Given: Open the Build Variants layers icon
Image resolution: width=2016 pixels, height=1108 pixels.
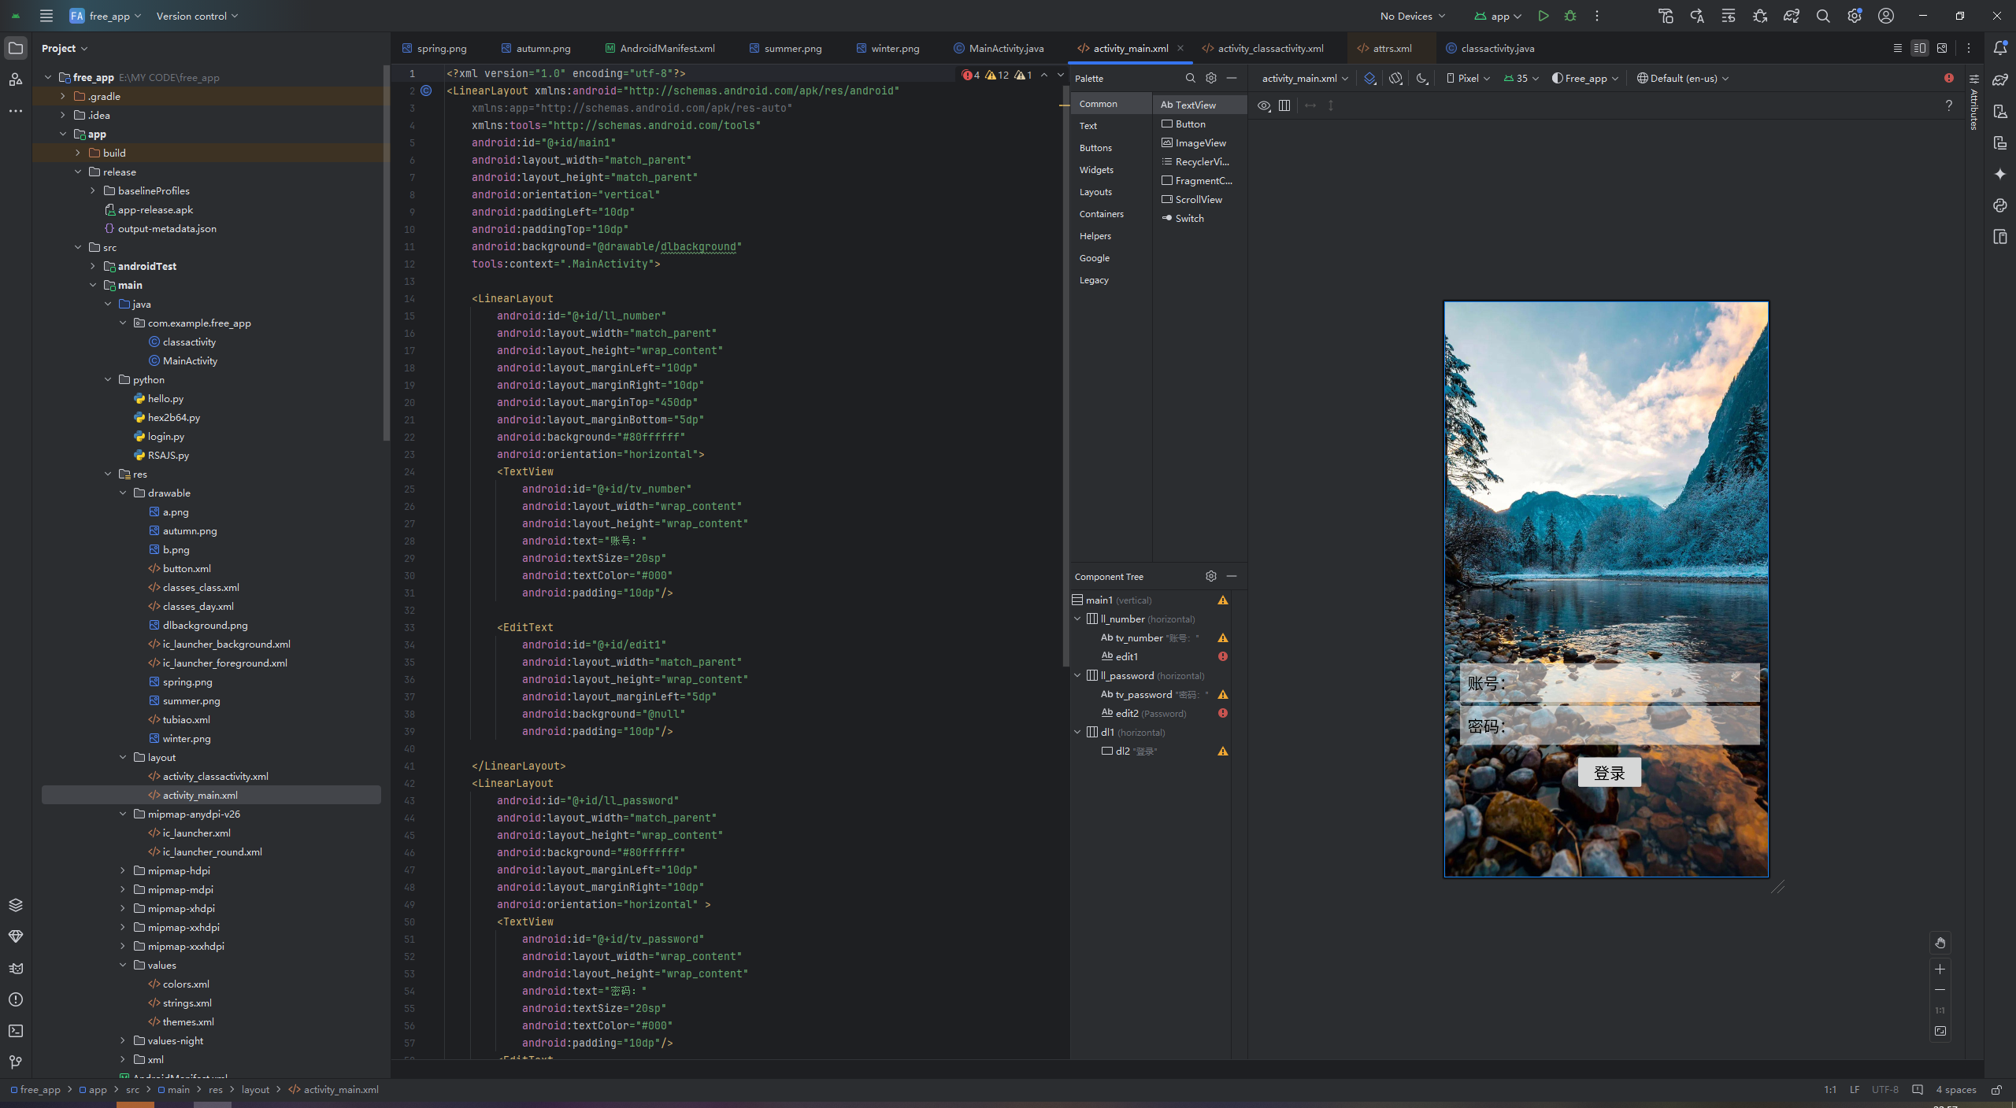Looking at the screenshot, I should coord(16,905).
